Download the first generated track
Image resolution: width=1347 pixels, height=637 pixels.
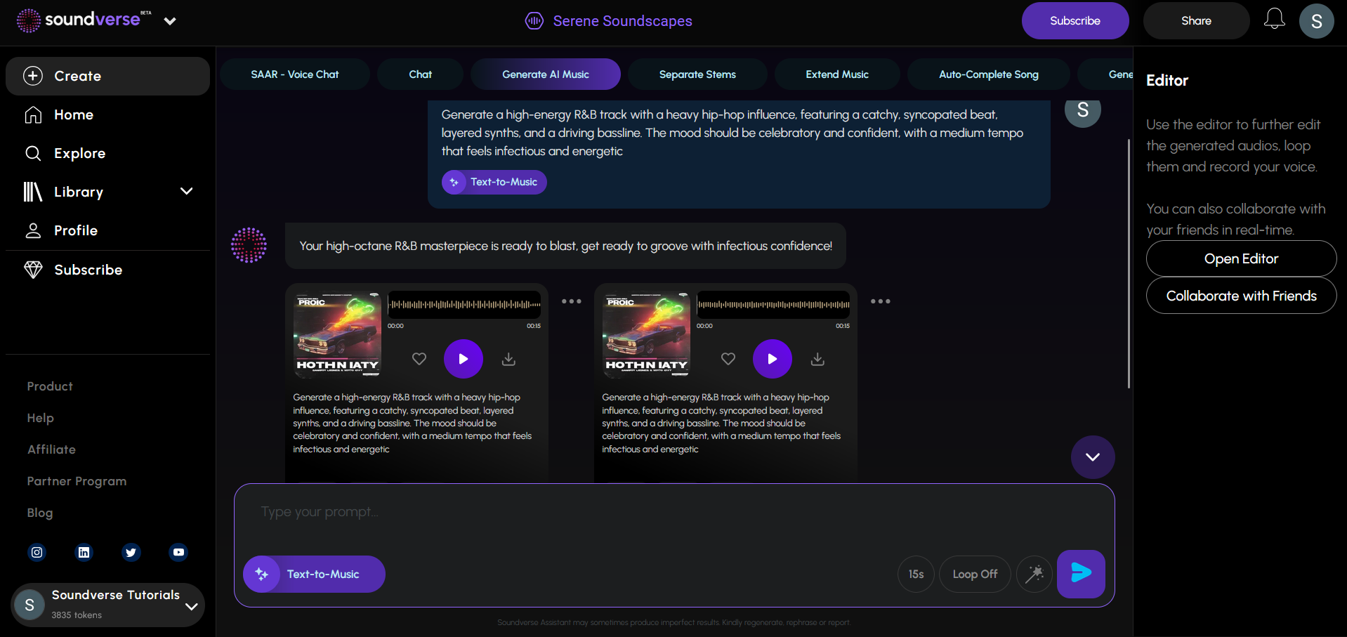[508, 359]
